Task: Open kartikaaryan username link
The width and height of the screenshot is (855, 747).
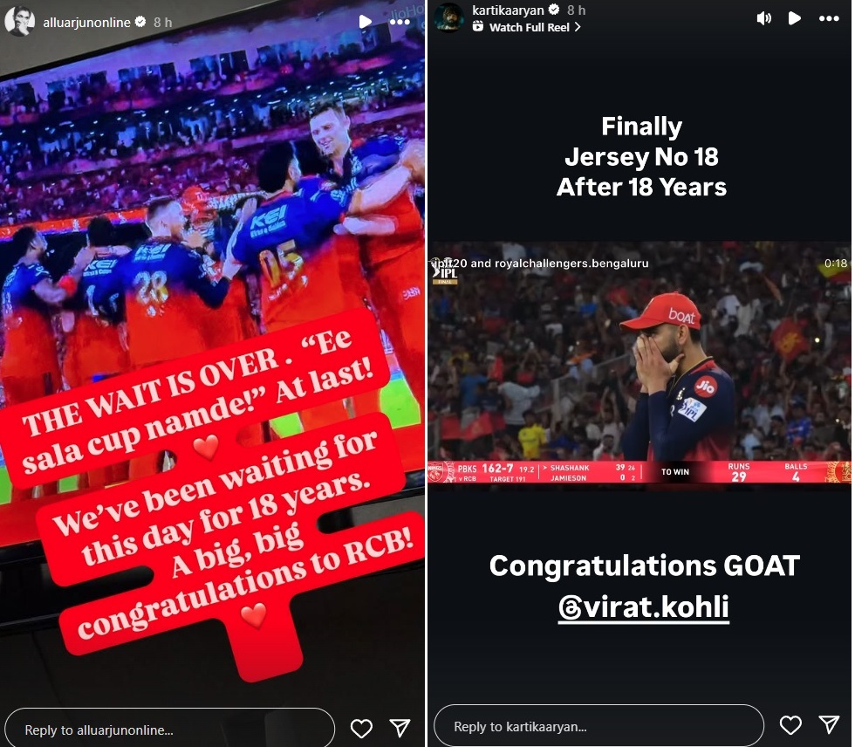Action: (508, 10)
